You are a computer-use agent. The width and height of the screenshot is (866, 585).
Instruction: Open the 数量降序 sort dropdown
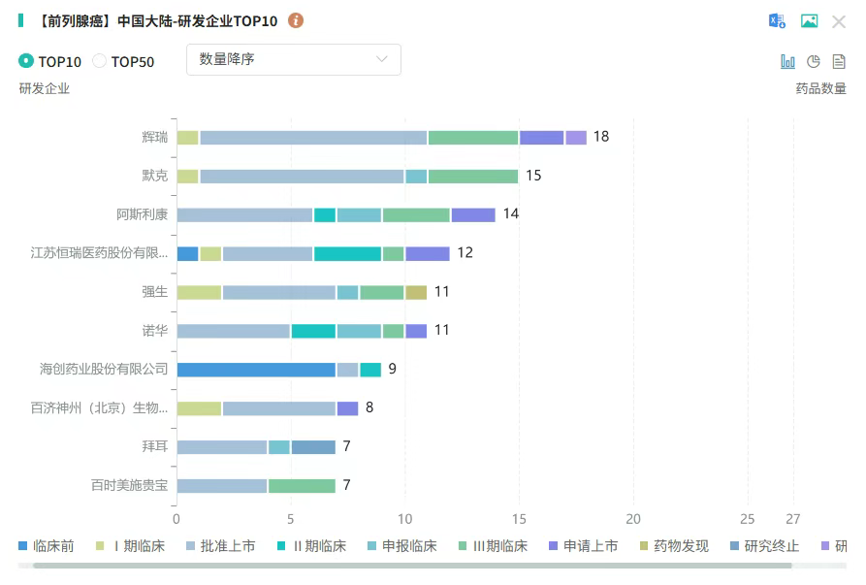293,59
